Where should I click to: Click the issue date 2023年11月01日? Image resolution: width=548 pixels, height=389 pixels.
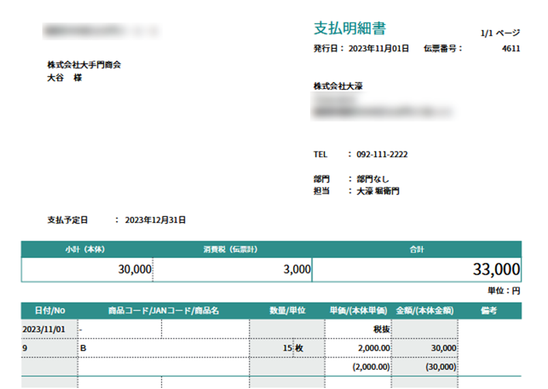[x=378, y=48]
